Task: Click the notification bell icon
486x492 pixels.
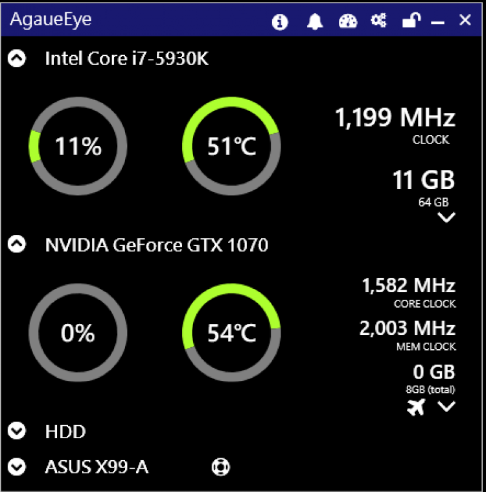Action: pos(315,22)
